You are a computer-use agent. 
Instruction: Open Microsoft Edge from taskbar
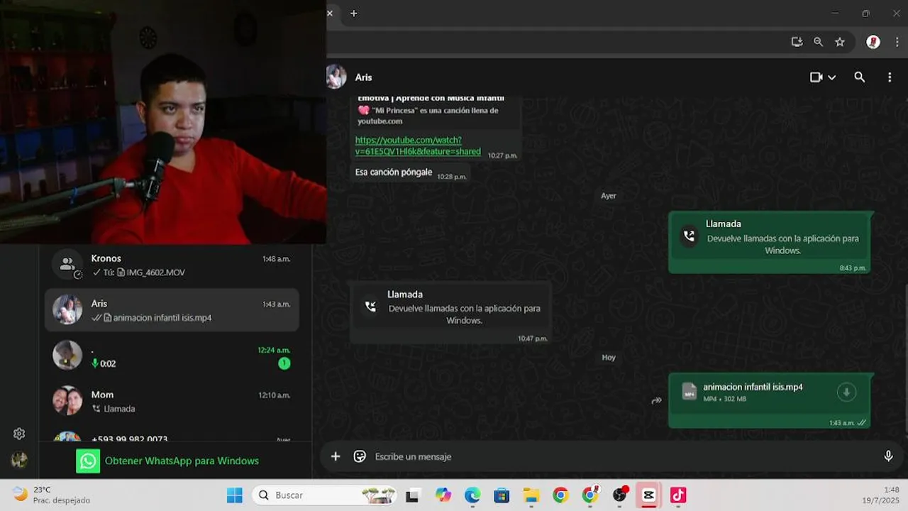pyautogui.click(x=472, y=495)
